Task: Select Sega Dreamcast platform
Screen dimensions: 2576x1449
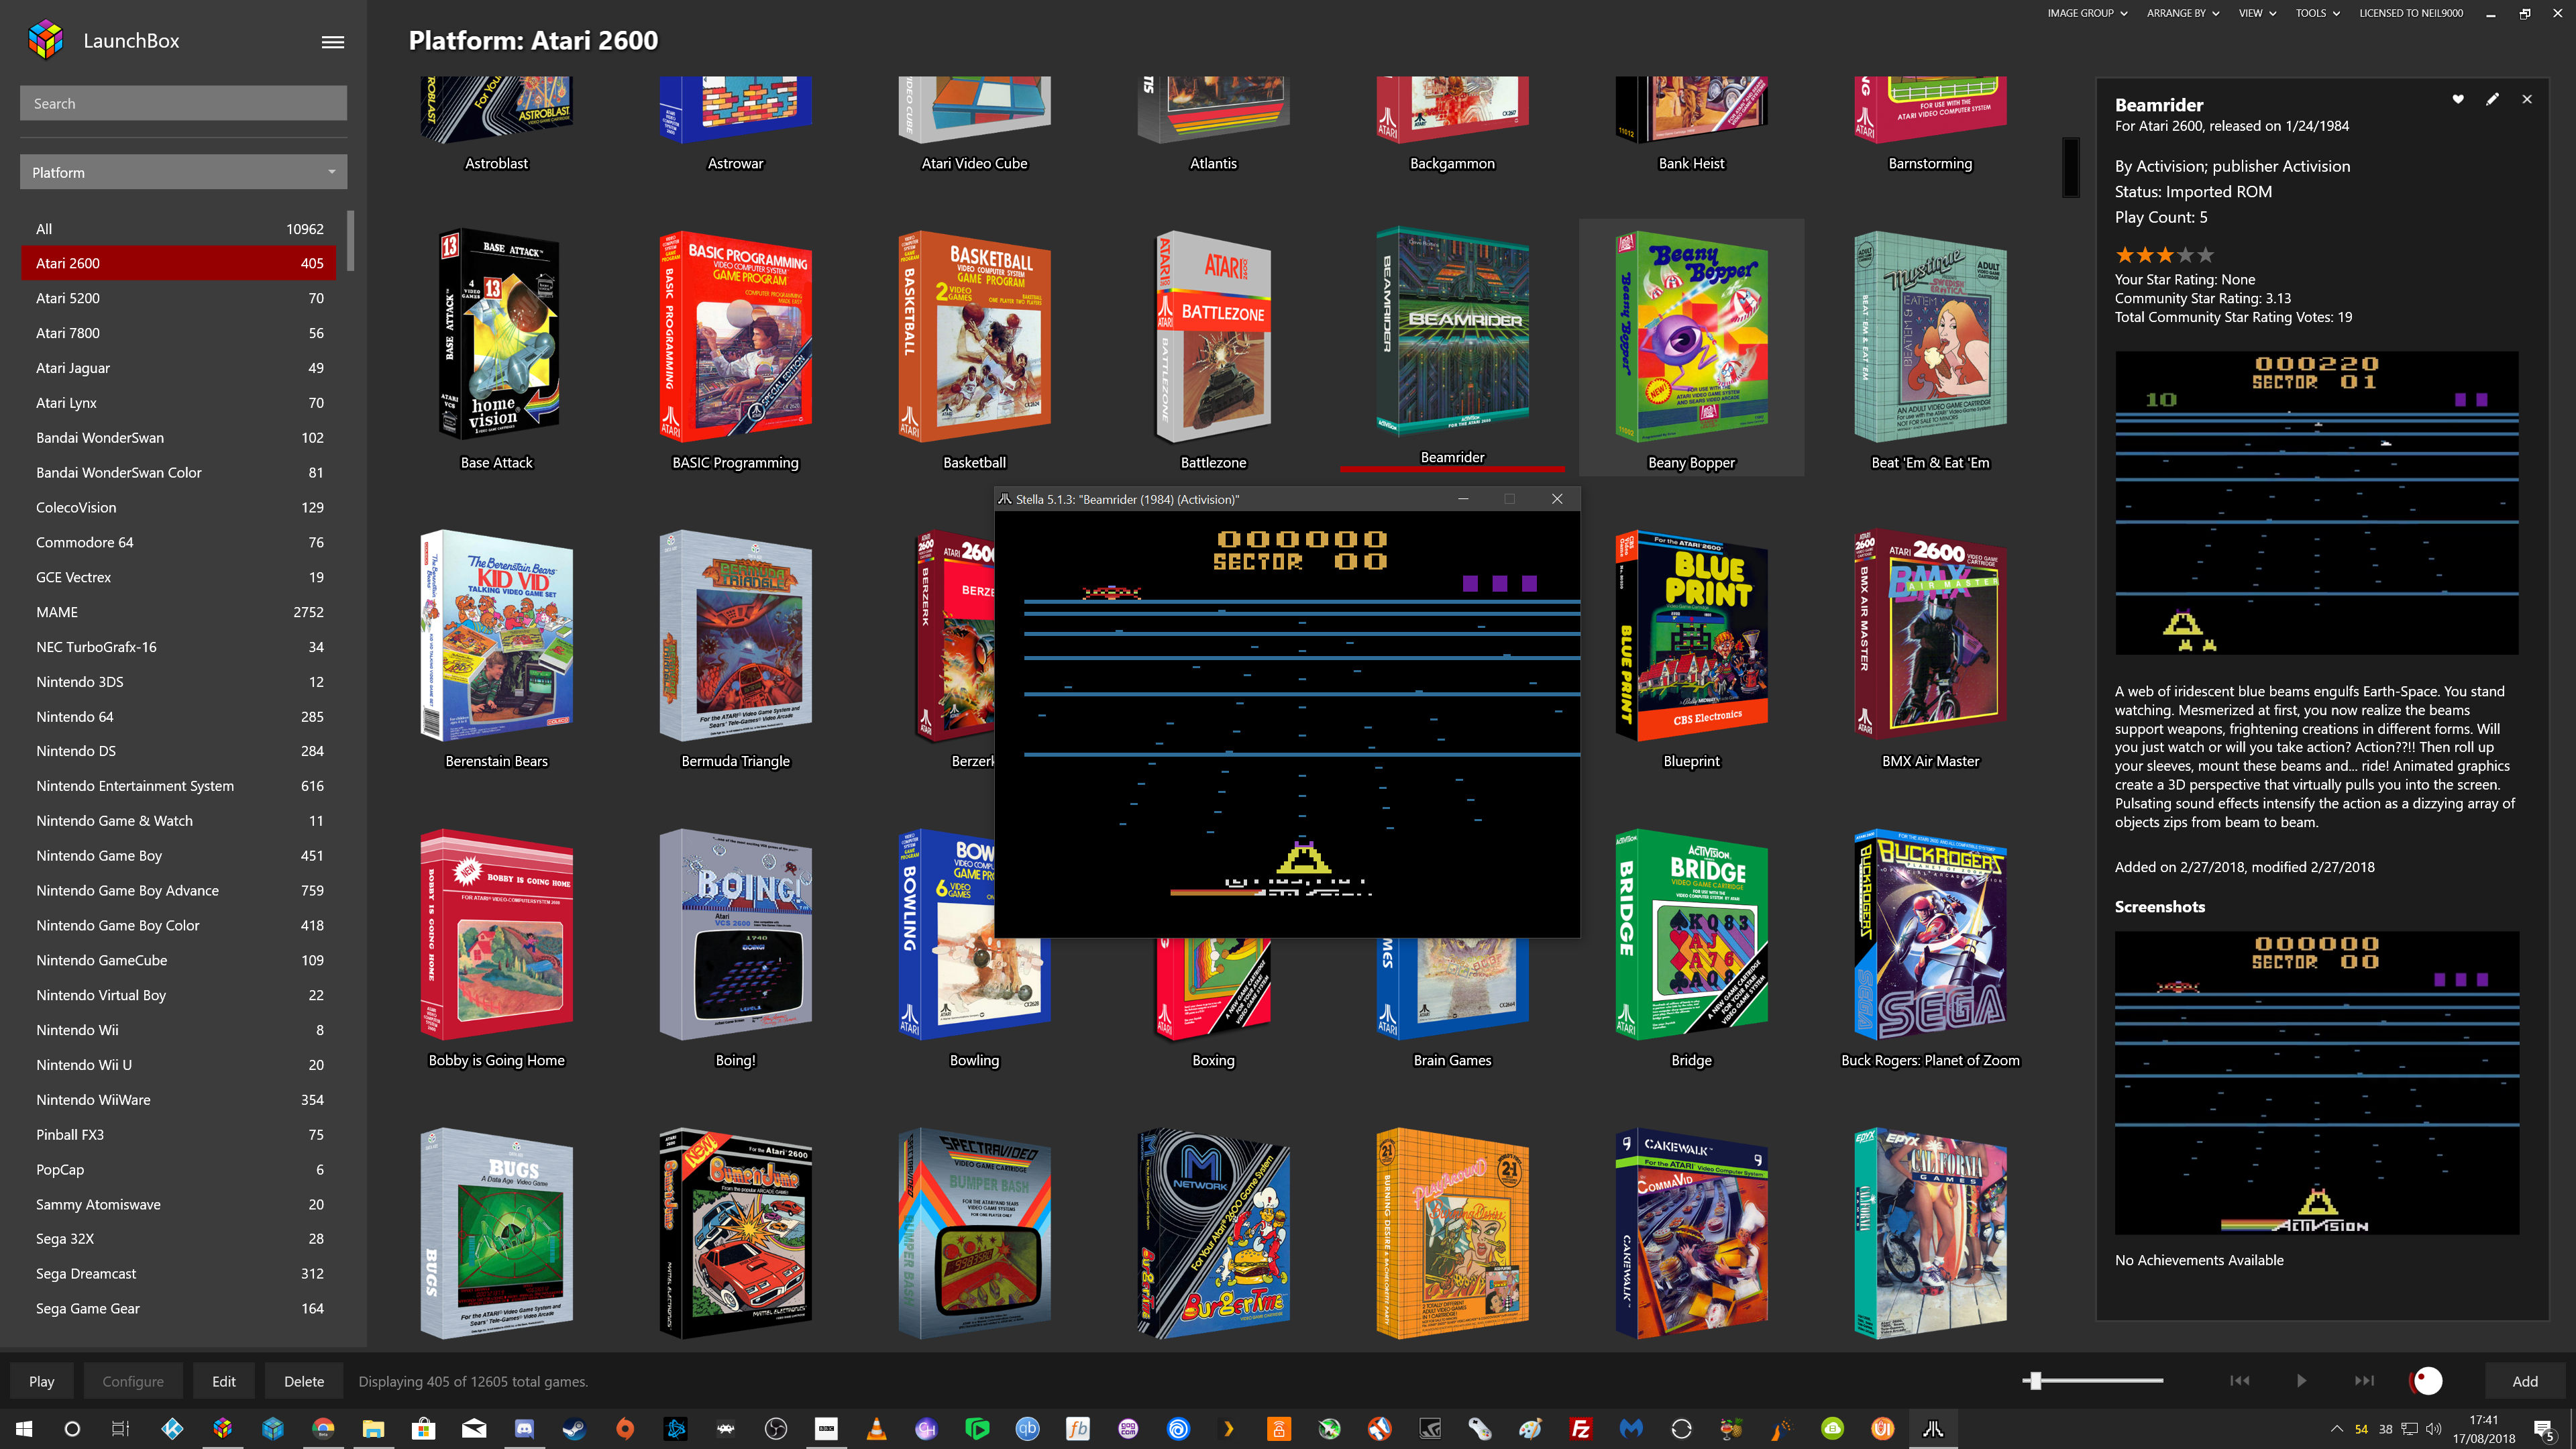Action: [x=179, y=1273]
